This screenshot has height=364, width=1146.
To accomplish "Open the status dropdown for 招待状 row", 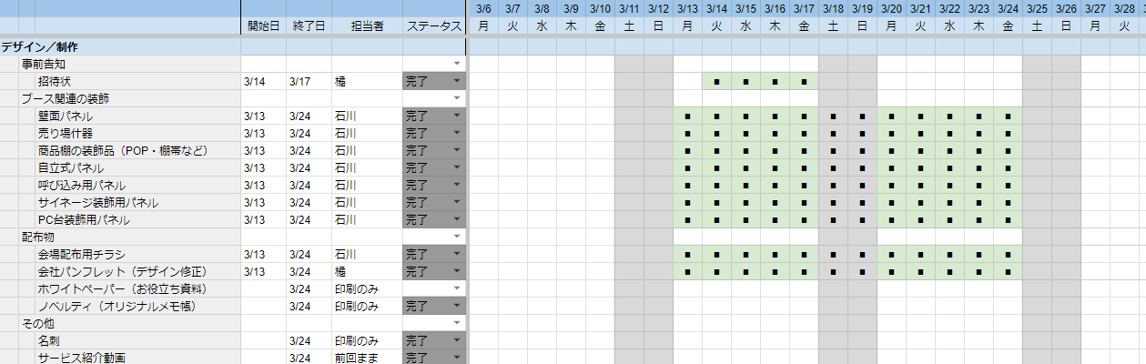I will click(457, 82).
